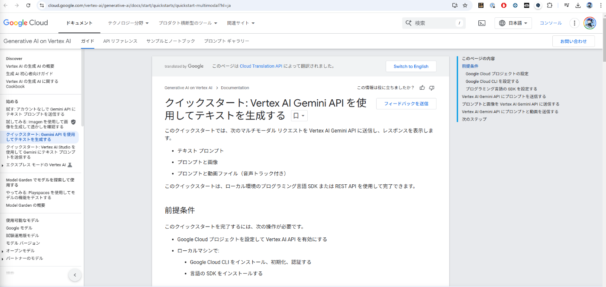Click the sidebar navigation scrollbar
This screenshot has width=606, height=287.
click(x=83, y=88)
